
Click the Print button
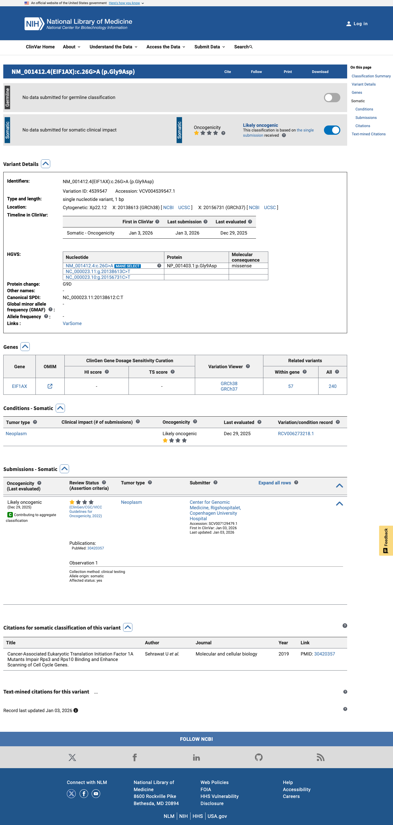[x=288, y=72]
